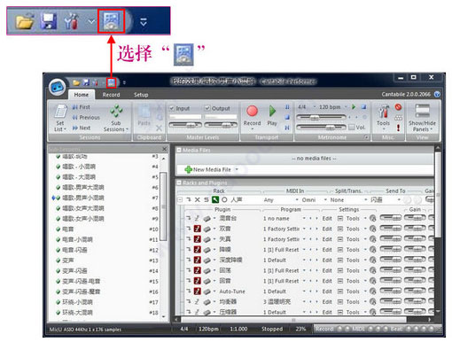Switch to the Record ribbon tab

pos(111,95)
